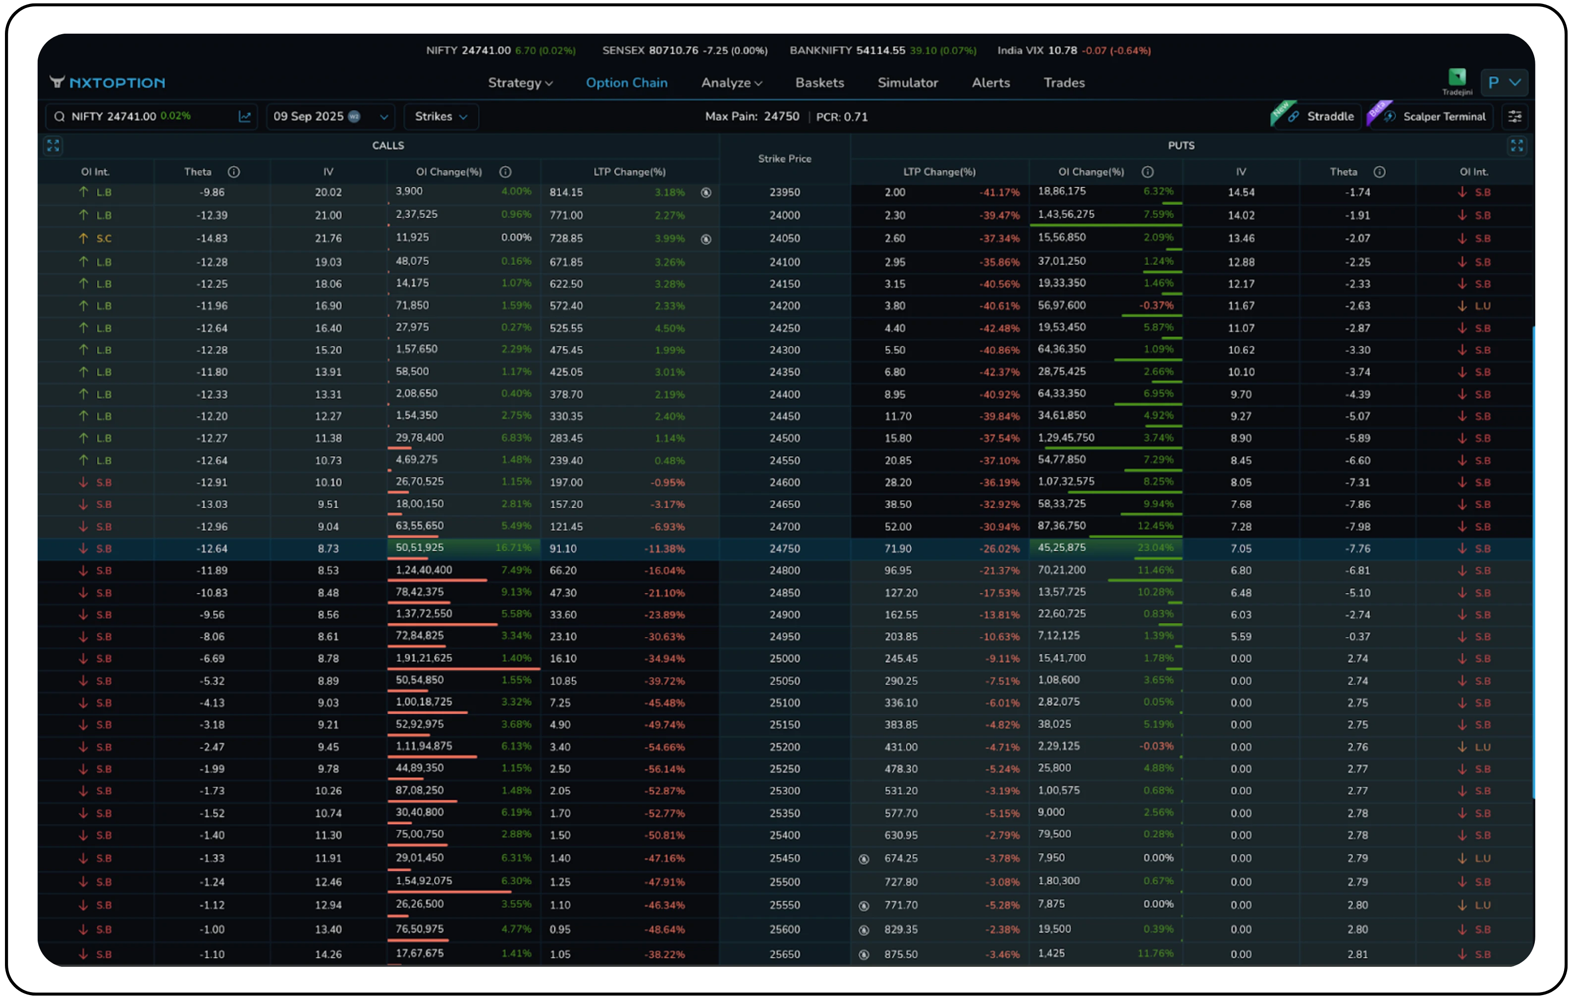Open the Analyze menu
Screen dimensions: 1572x1001
(x=731, y=83)
